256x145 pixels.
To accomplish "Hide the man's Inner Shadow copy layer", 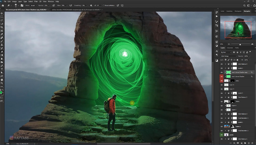I will [222, 72].
